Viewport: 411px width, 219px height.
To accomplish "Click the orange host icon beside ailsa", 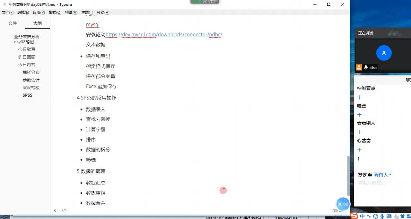I will click(x=359, y=67).
